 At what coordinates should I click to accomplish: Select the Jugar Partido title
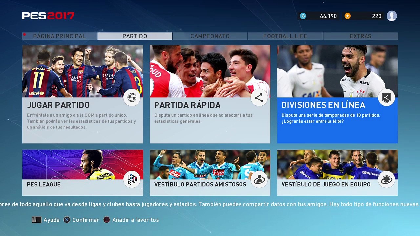pos(58,105)
